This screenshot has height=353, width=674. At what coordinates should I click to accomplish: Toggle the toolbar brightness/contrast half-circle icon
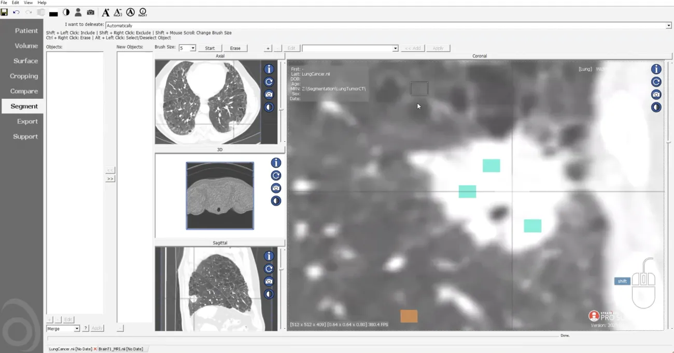(x=66, y=12)
